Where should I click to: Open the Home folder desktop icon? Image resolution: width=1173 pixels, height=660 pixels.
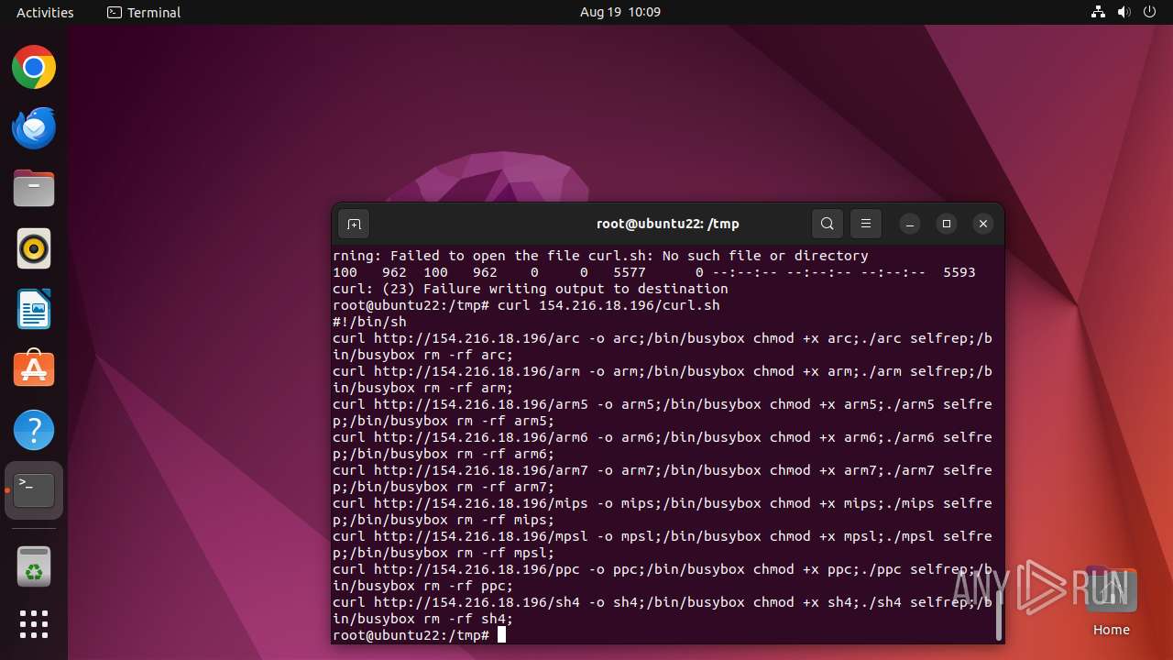1111,601
